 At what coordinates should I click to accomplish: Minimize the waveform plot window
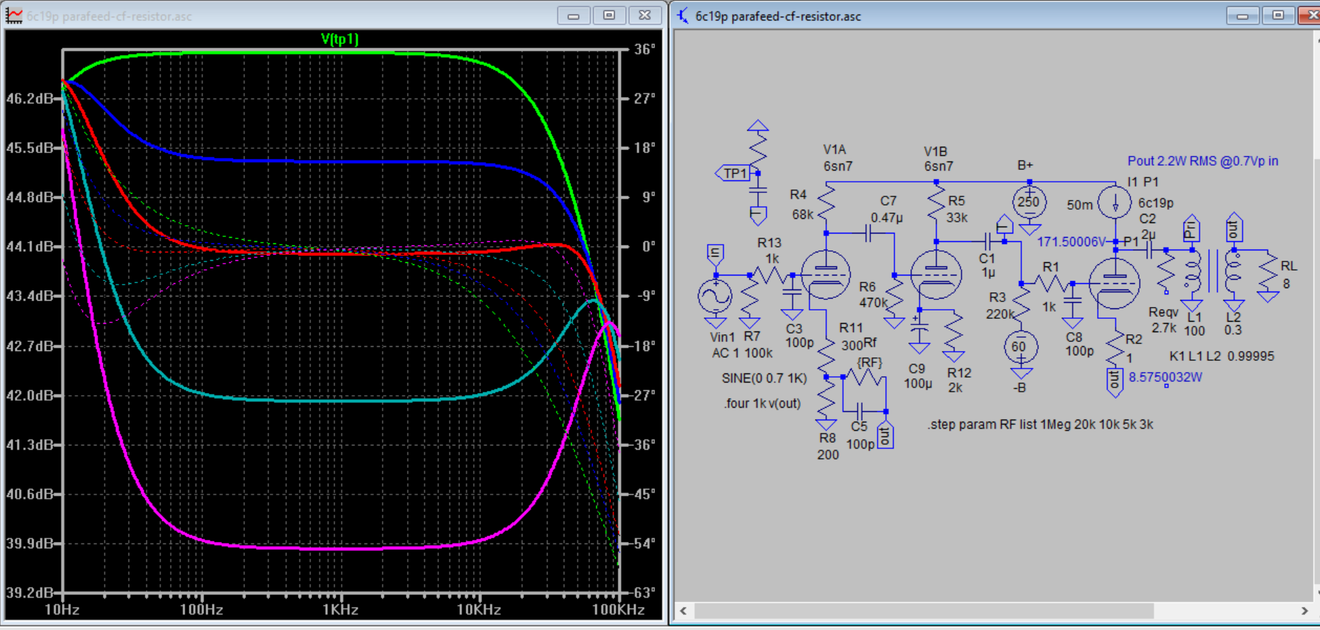[x=573, y=15]
